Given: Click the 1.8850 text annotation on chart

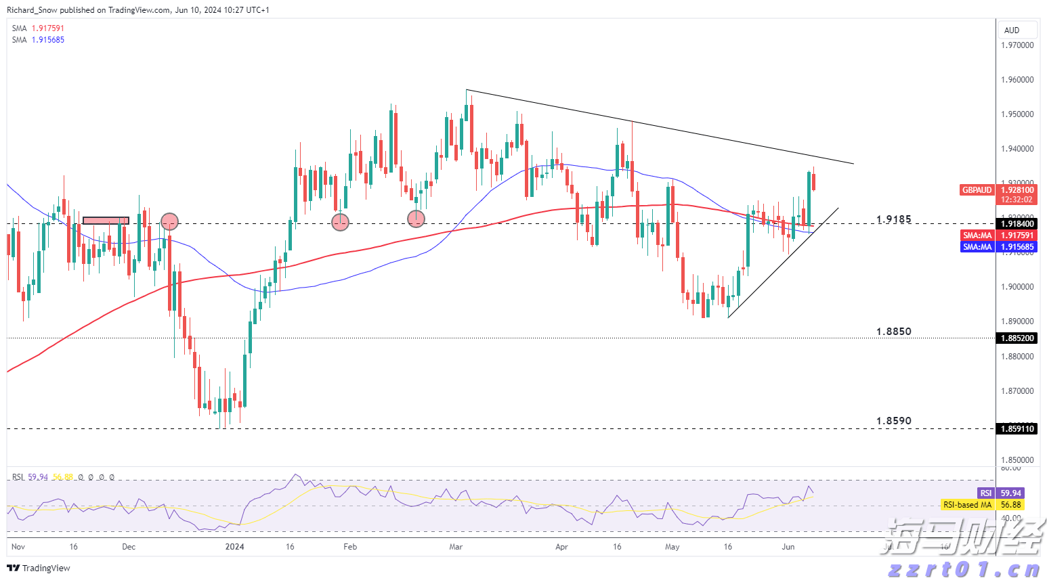Looking at the screenshot, I should tap(893, 332).
